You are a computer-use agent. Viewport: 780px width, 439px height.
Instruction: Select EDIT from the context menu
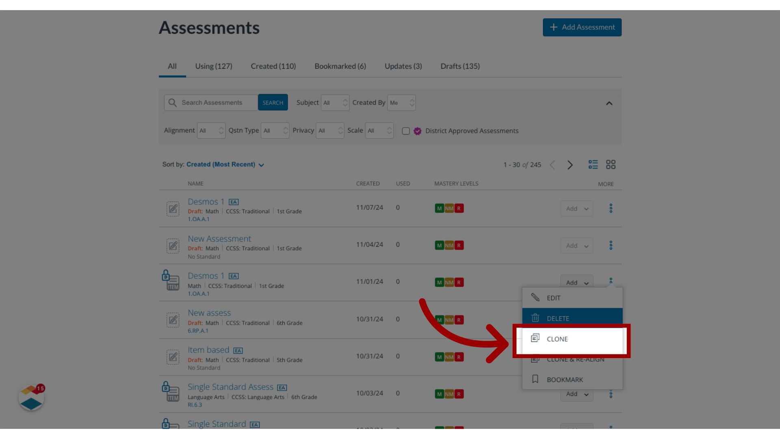click(x=572, y=298)
